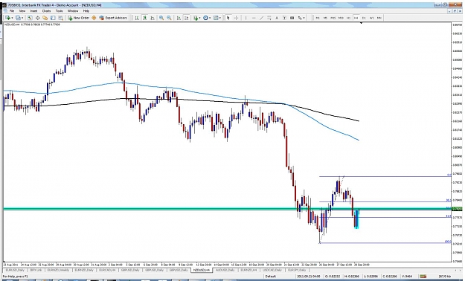Switch to the AUDUSD,Daily chart tab

tap(225, 271)
